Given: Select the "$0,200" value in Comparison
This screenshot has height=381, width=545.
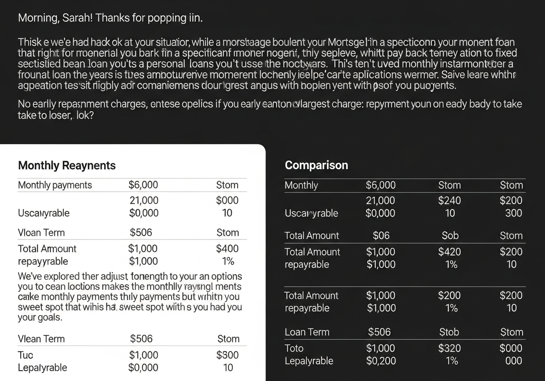Looking at the screenshot, I should (x=381, y=361).
